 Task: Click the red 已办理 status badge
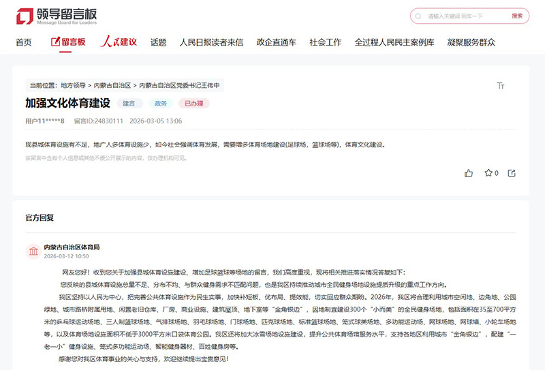(194, 104)
